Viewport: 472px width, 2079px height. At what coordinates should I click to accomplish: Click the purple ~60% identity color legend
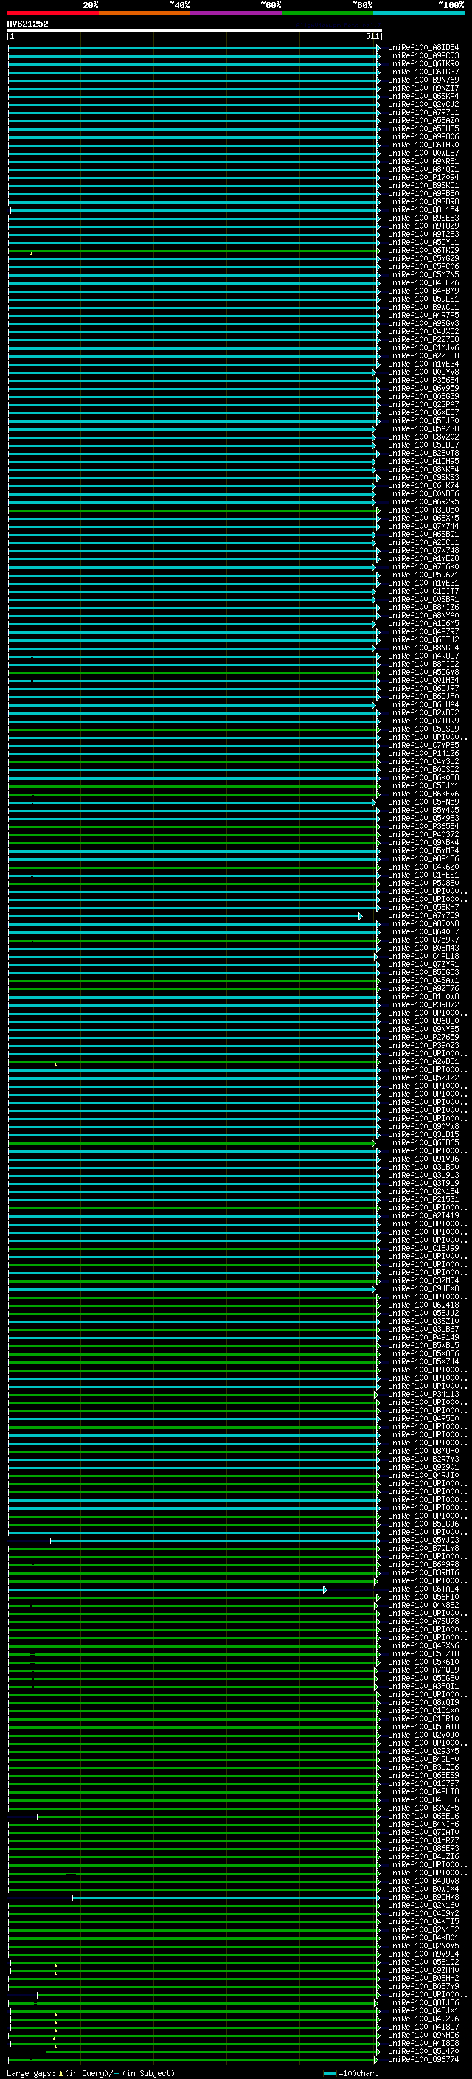(x=237, y=13)
